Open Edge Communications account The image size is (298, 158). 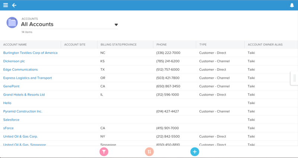coord(20,70)
